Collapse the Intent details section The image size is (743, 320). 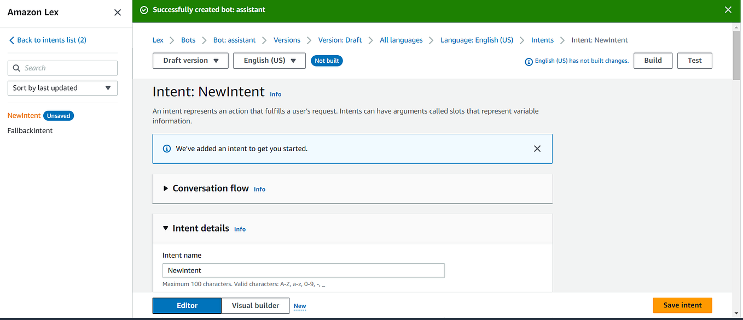point(166,228)
